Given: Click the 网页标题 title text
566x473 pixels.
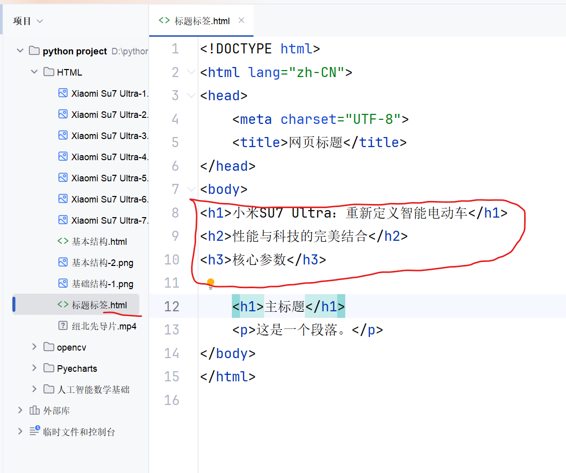Looking at the screenshot, I should pyautogui.click(x=316, y=142).
